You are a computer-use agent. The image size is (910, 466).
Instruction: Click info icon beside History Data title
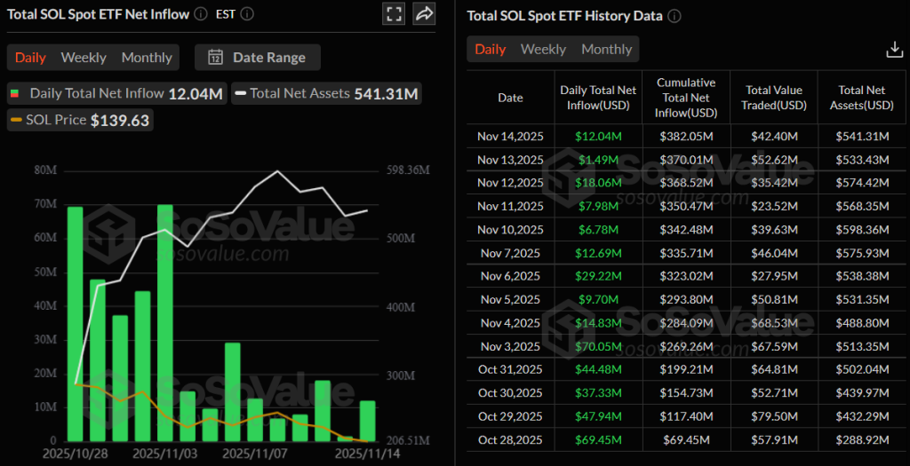[x=675, y=16]
